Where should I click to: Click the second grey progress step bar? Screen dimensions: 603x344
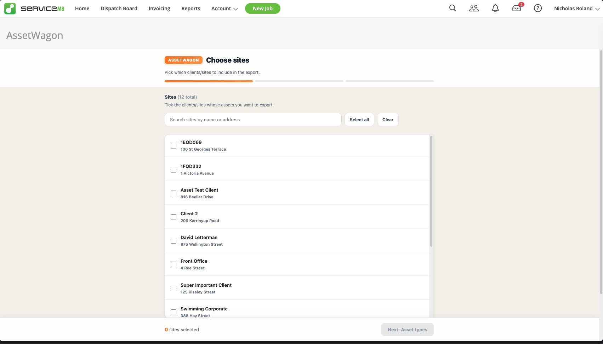point(299,81)
